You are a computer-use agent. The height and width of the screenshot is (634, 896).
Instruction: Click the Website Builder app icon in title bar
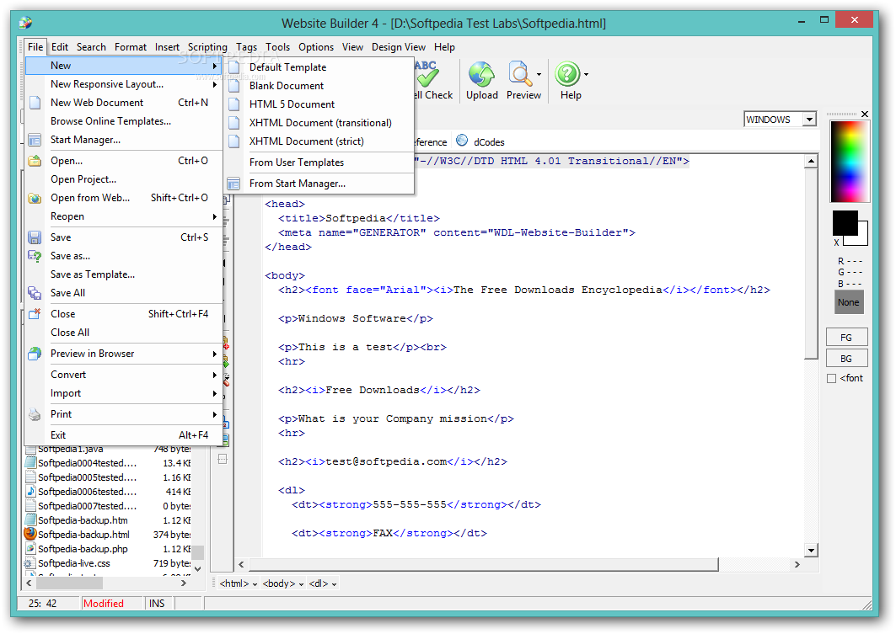coord(25,23)
